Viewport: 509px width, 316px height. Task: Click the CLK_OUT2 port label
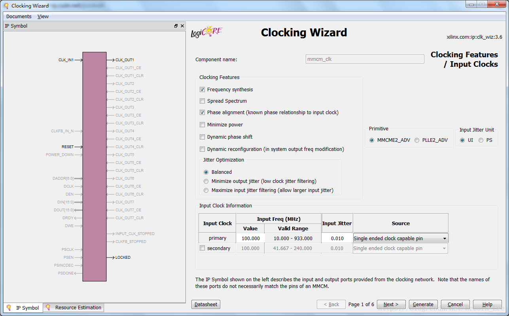[125, 84]
